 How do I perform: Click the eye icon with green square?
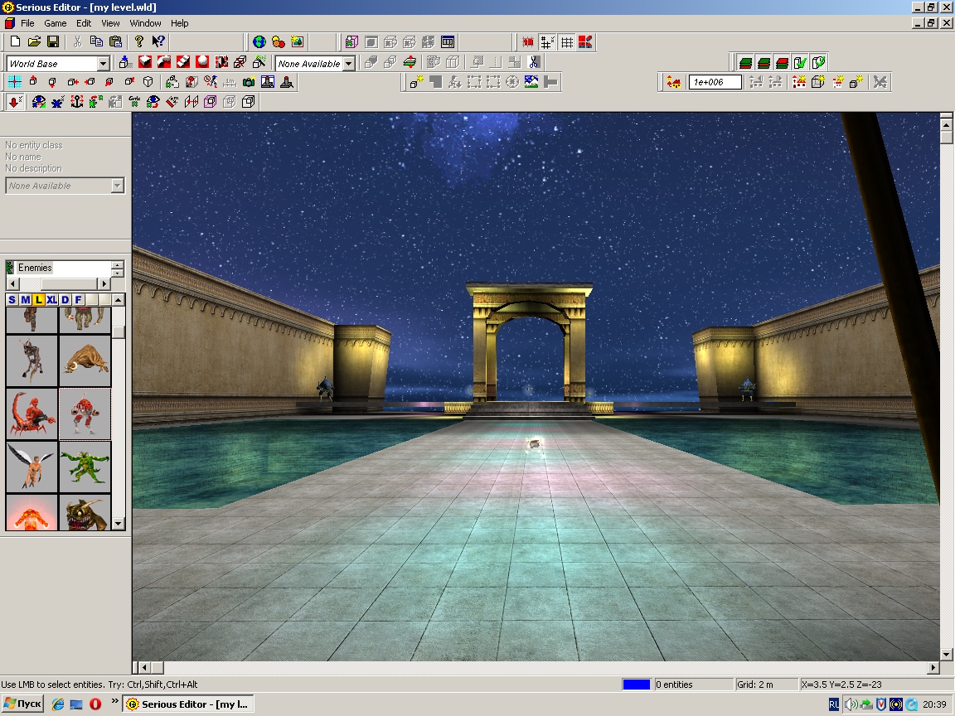point(153,102)
